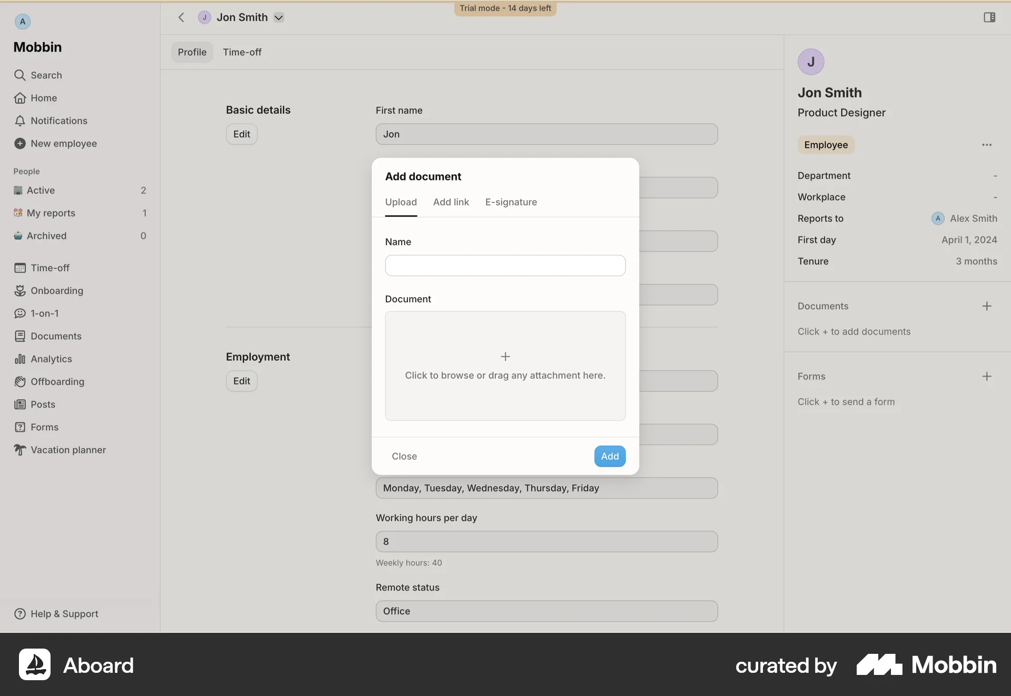Open the Vacation planner
This screenshot has height=696, width=1011.
[x=67, y=449]
